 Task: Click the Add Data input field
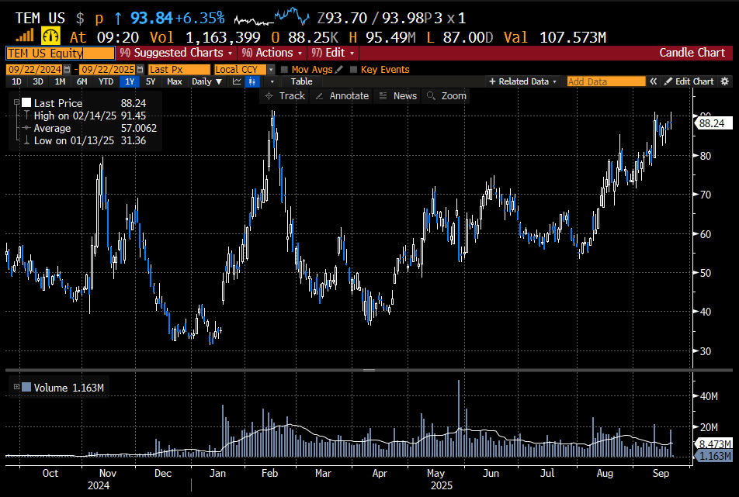(606, 81)
